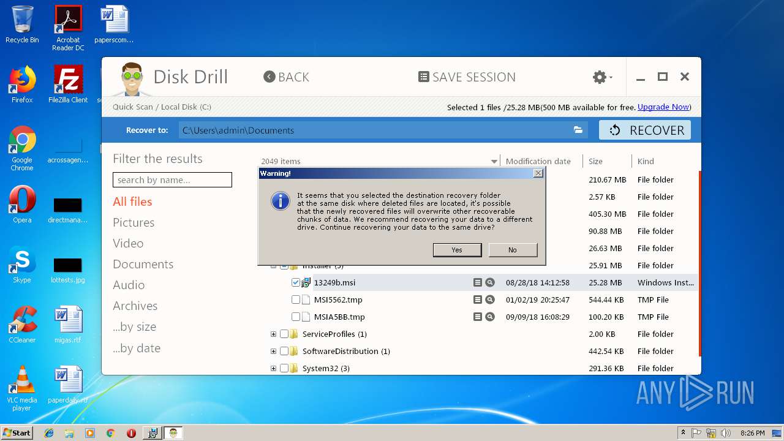Uncheck the 13249b.msi checkbox

point(296,282)
